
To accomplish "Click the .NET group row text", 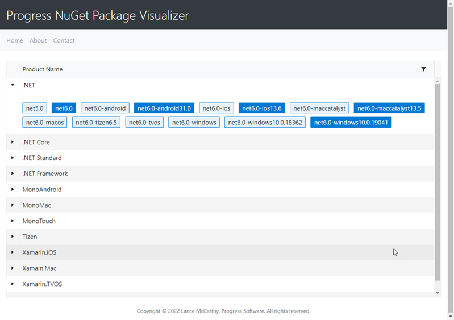I will 28,85.
